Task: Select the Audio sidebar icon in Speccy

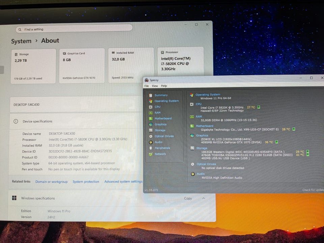Action: pos(151,142)
